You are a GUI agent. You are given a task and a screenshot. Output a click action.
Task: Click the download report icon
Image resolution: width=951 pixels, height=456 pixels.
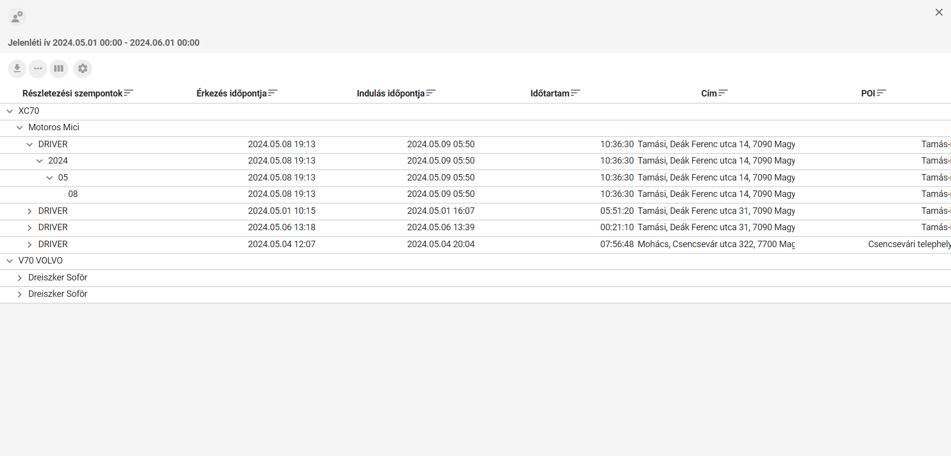tap(17, 69)
